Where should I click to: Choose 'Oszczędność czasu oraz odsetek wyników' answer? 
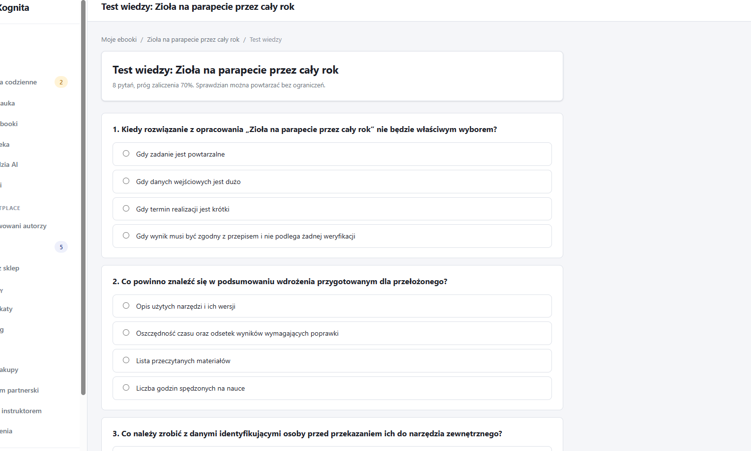tap(332, 333)
